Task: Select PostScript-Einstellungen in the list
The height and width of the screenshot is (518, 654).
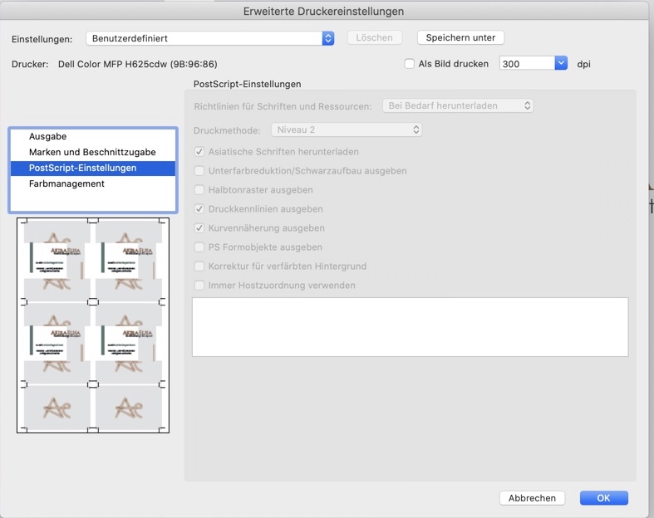Action: pos(82,168)
